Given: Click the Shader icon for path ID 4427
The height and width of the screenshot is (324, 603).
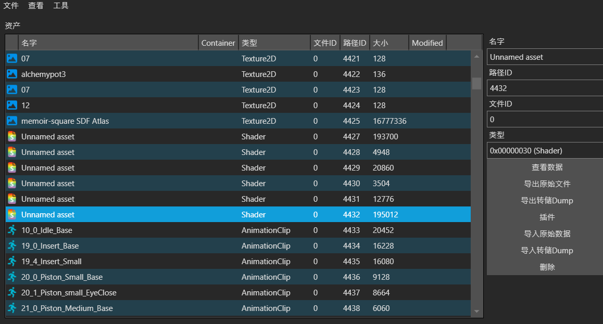Looking at the screenshot, I should pos(11,137).
